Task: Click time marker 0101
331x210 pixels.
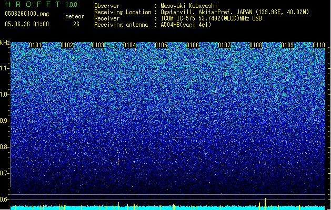Action: tap(35, 45)
